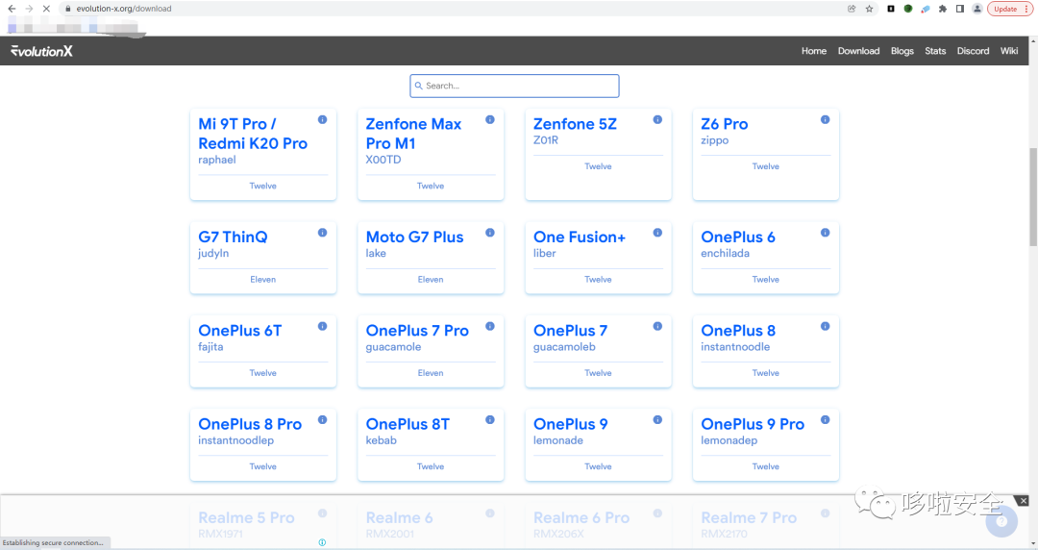Open browser extensions puzzle icon
The width and height of the screenshot is (1038, 550).
tap(943, 9)
